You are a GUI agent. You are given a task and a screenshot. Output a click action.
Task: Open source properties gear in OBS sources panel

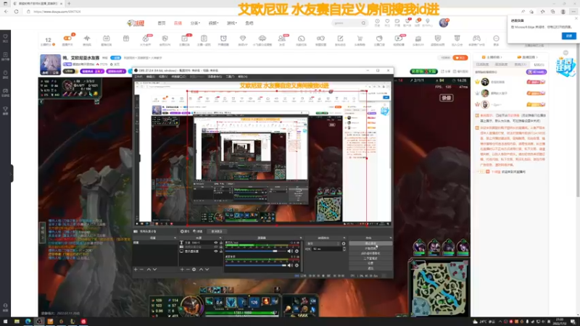(x=194, y=269)
